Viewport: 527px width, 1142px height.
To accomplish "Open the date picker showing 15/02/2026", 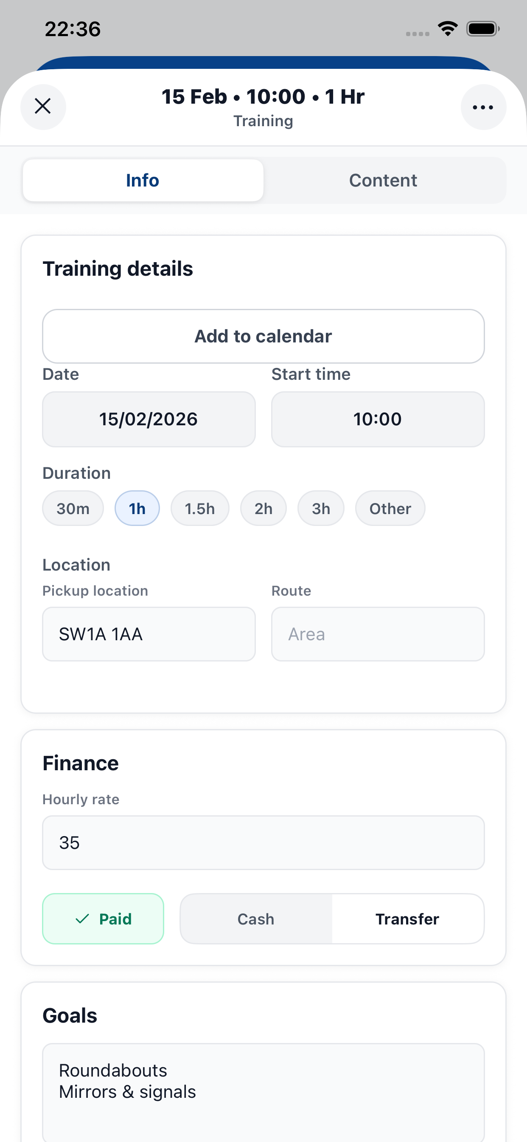I will (x=149, y=419).
